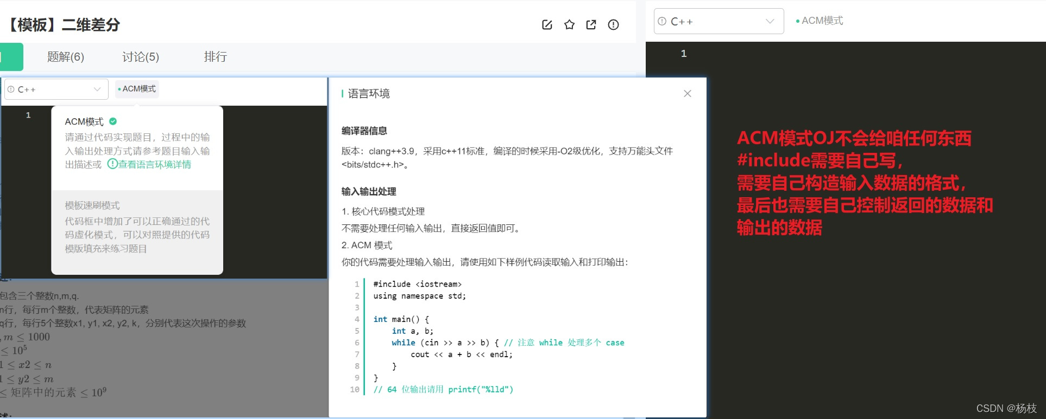Click the 'int main() {' code line

(x=401, y=319)
